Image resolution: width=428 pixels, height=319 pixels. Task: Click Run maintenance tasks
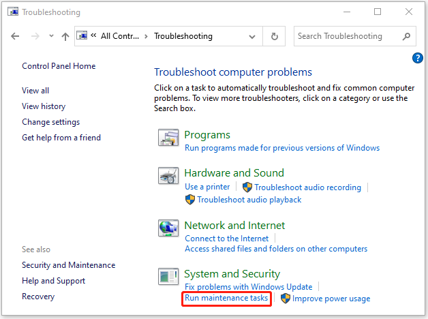[x=226, y=298]
